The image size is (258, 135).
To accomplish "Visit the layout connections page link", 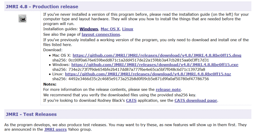I will click(x=101, y=34).
